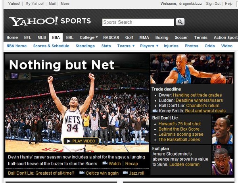Click the magnifier search button
Viewport: 238px width, 183px height.
point(180,22)
